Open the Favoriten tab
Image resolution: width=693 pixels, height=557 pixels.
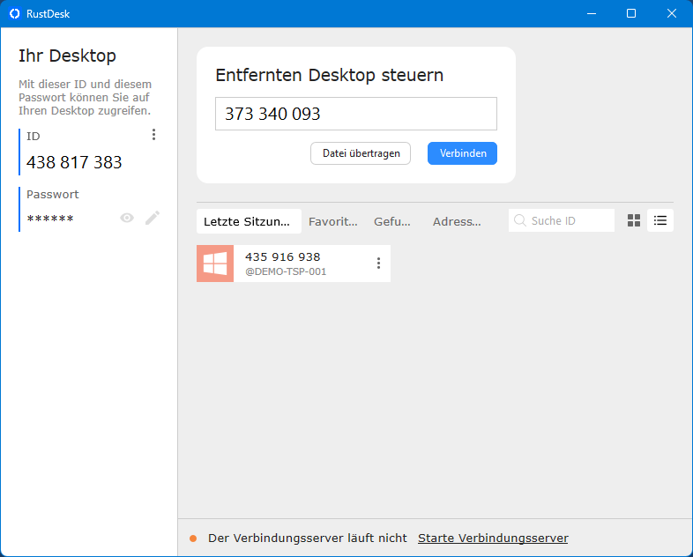tap(333, 222)
